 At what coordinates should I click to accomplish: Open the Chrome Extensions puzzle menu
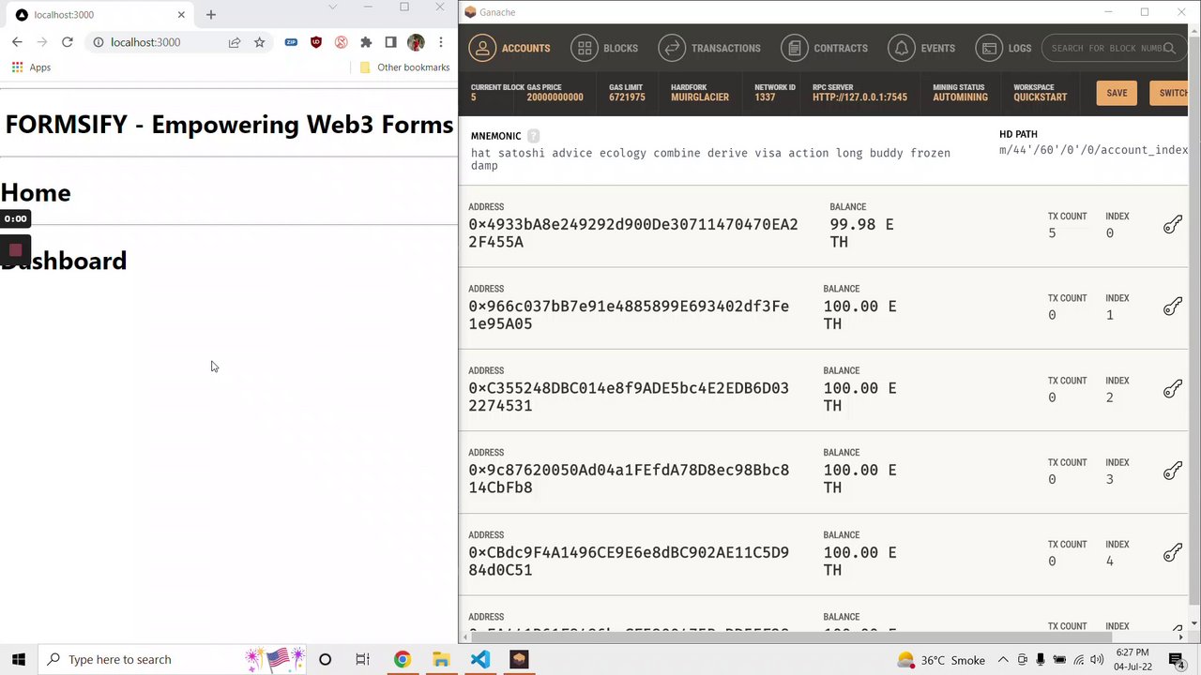click(366, 42)
